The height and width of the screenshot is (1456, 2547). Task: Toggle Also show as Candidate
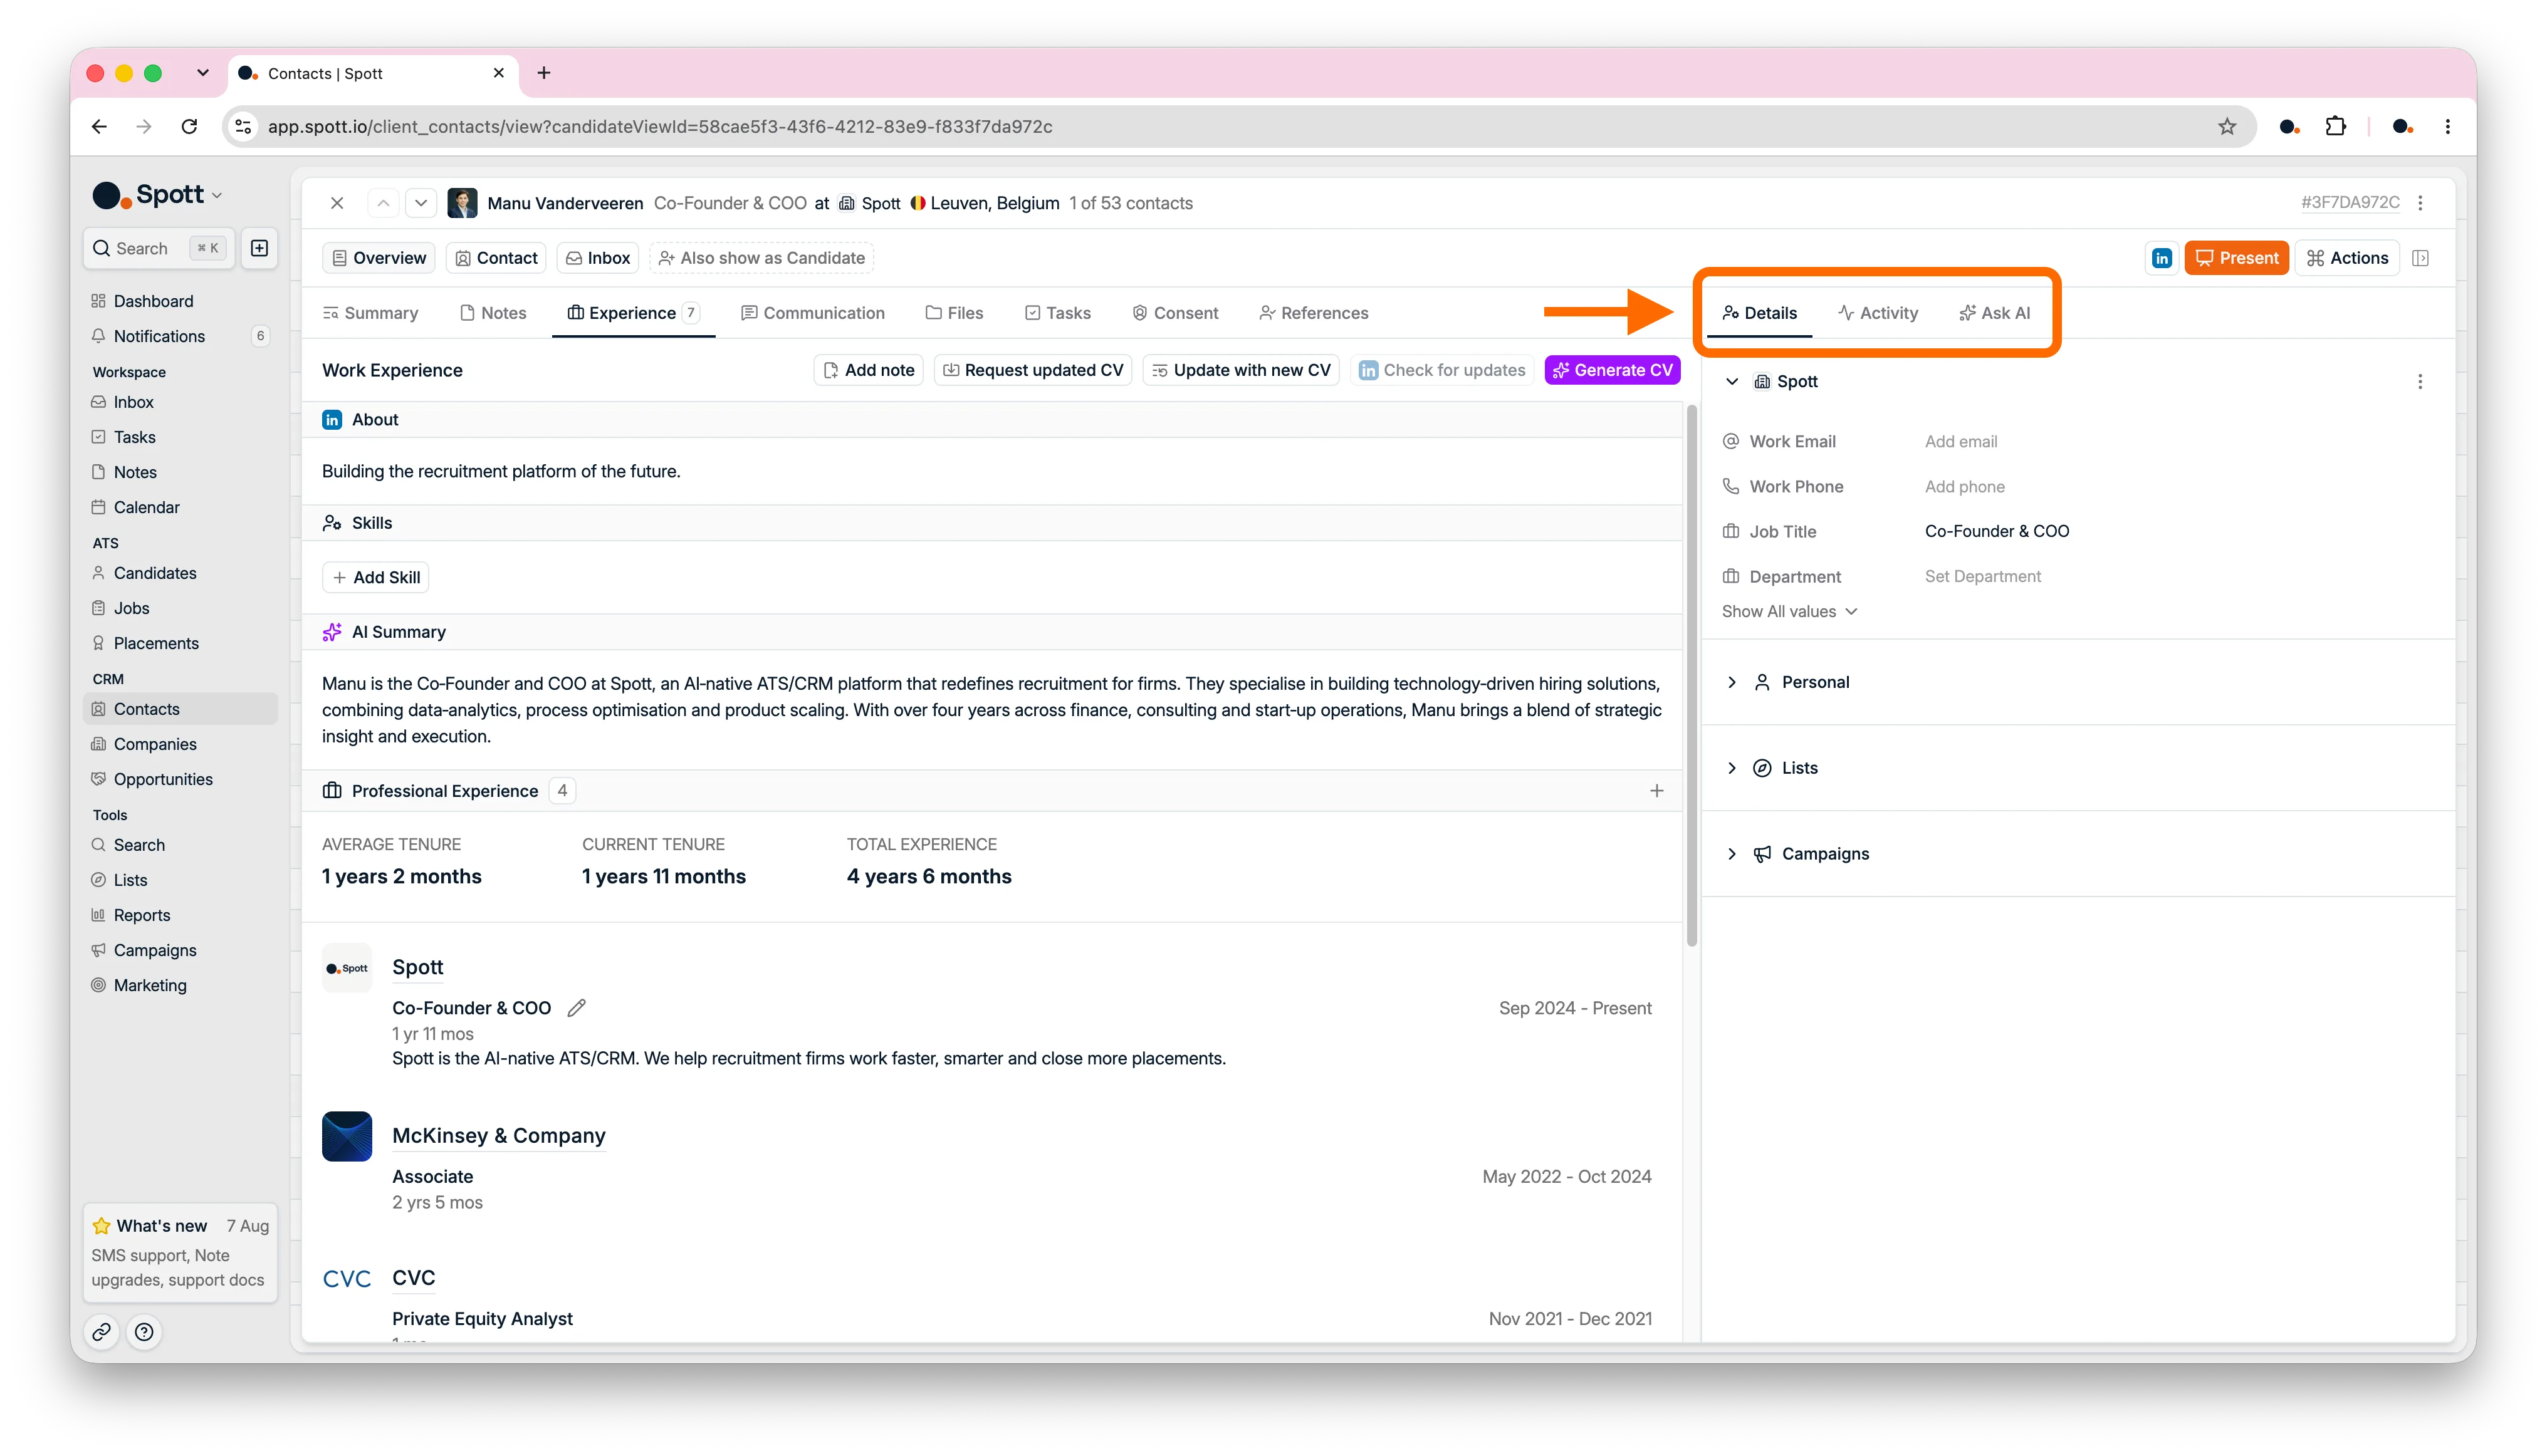tap(761, 258)
